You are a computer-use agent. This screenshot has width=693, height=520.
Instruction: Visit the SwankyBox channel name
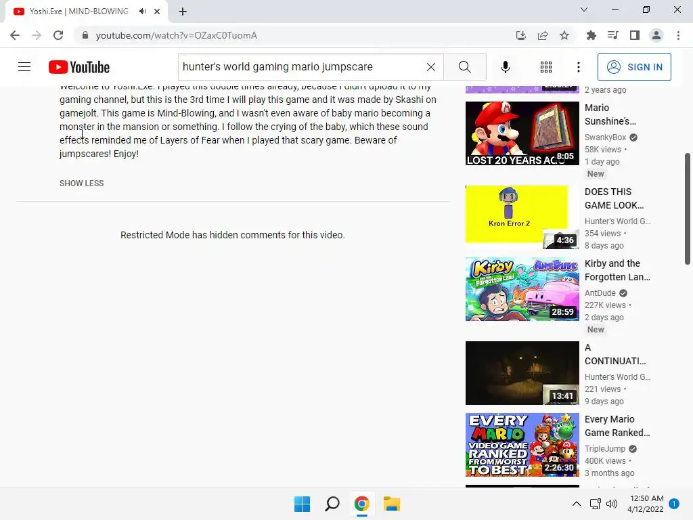click(605, 137)
